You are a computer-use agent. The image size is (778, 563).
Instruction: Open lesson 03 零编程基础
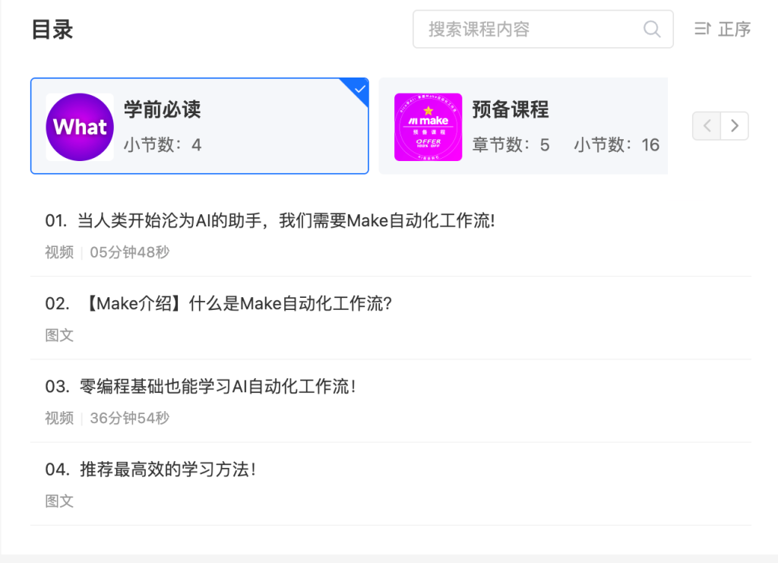(217, 387)
